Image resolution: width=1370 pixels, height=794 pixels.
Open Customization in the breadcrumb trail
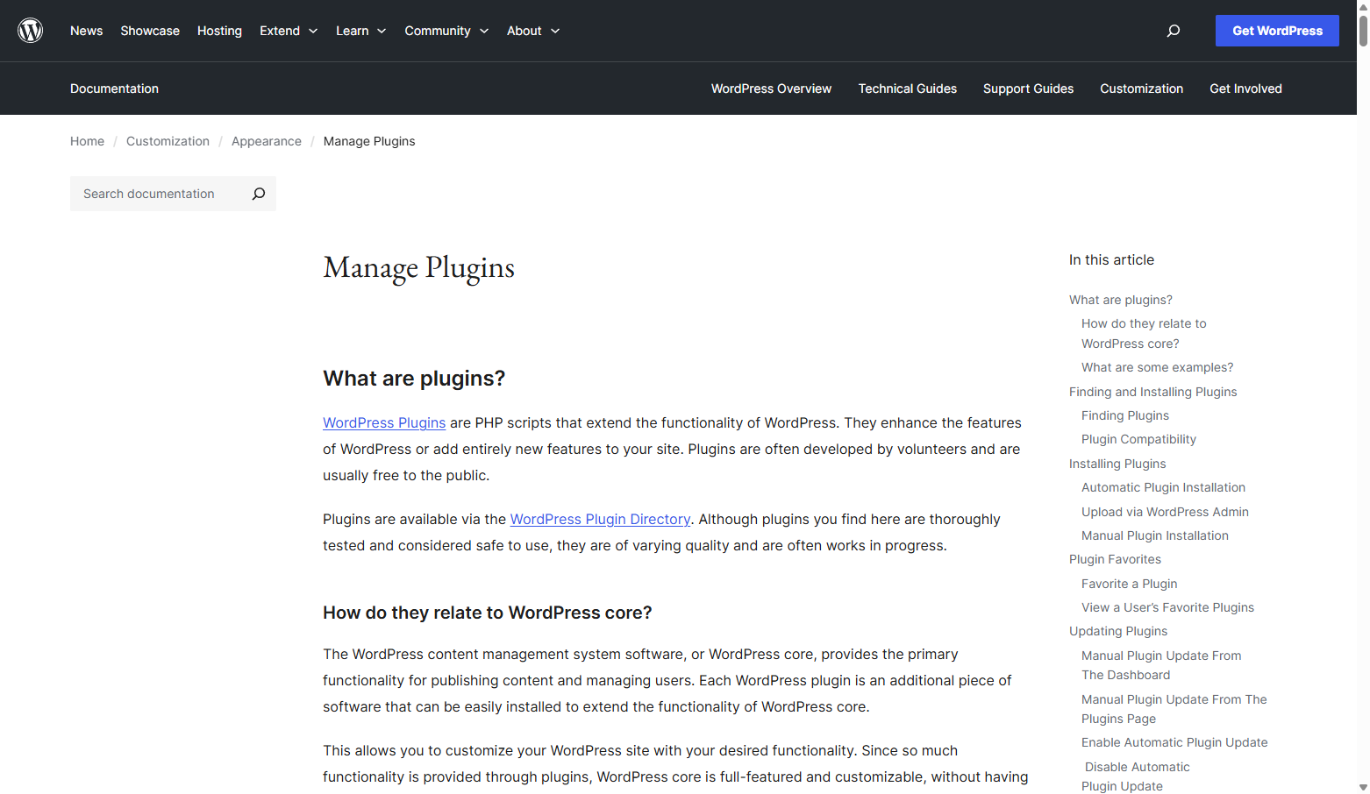pyautogui.click(x=168, y=141)
